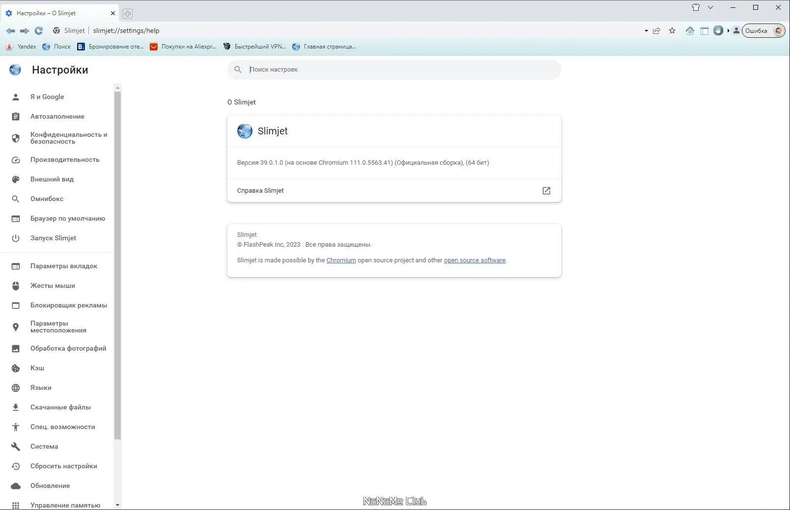
Task: Open the tab list chevron in title bar
Action: click(710, 7)
